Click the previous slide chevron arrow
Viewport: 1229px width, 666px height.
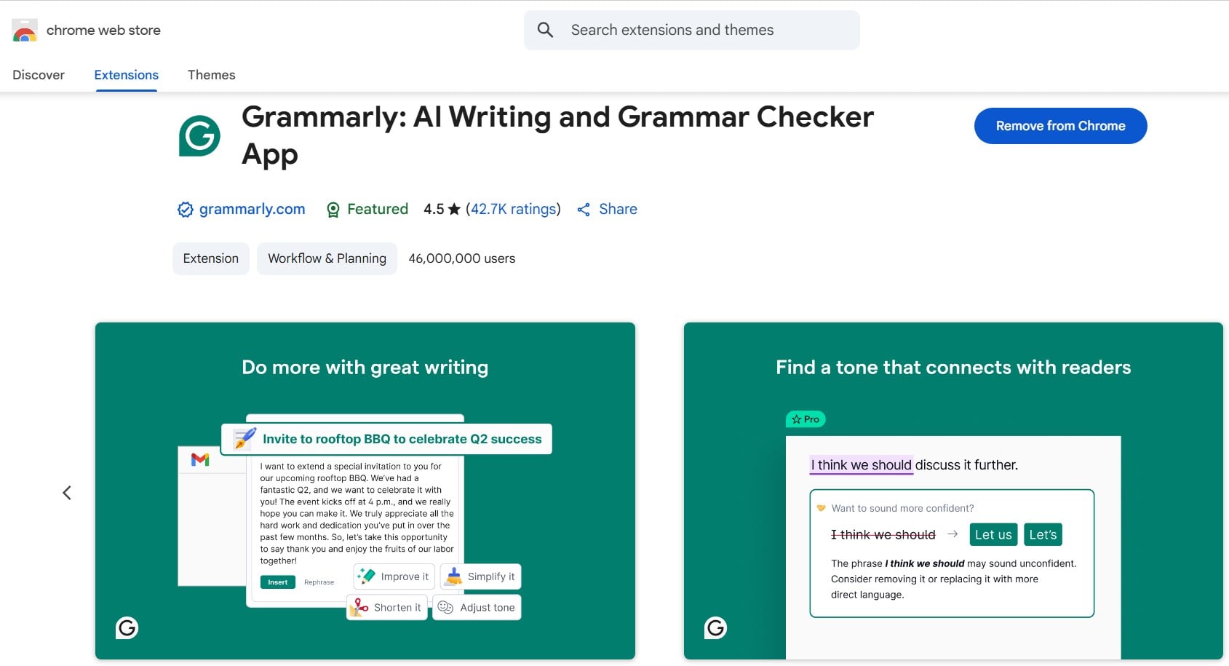pos(67,493)
